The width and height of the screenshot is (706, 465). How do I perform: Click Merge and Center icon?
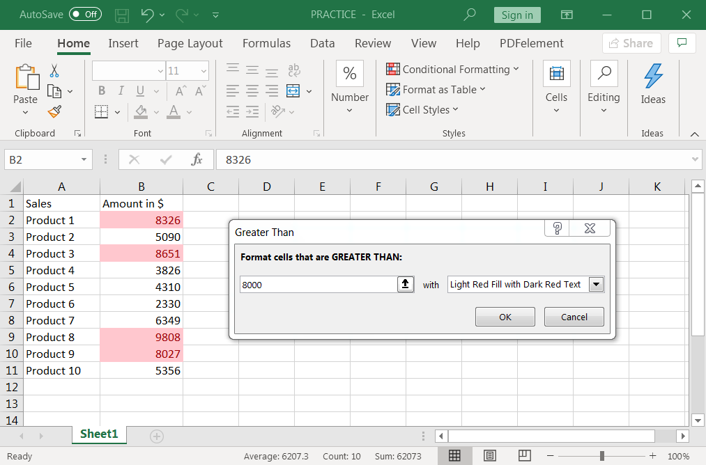click(293, 90)
